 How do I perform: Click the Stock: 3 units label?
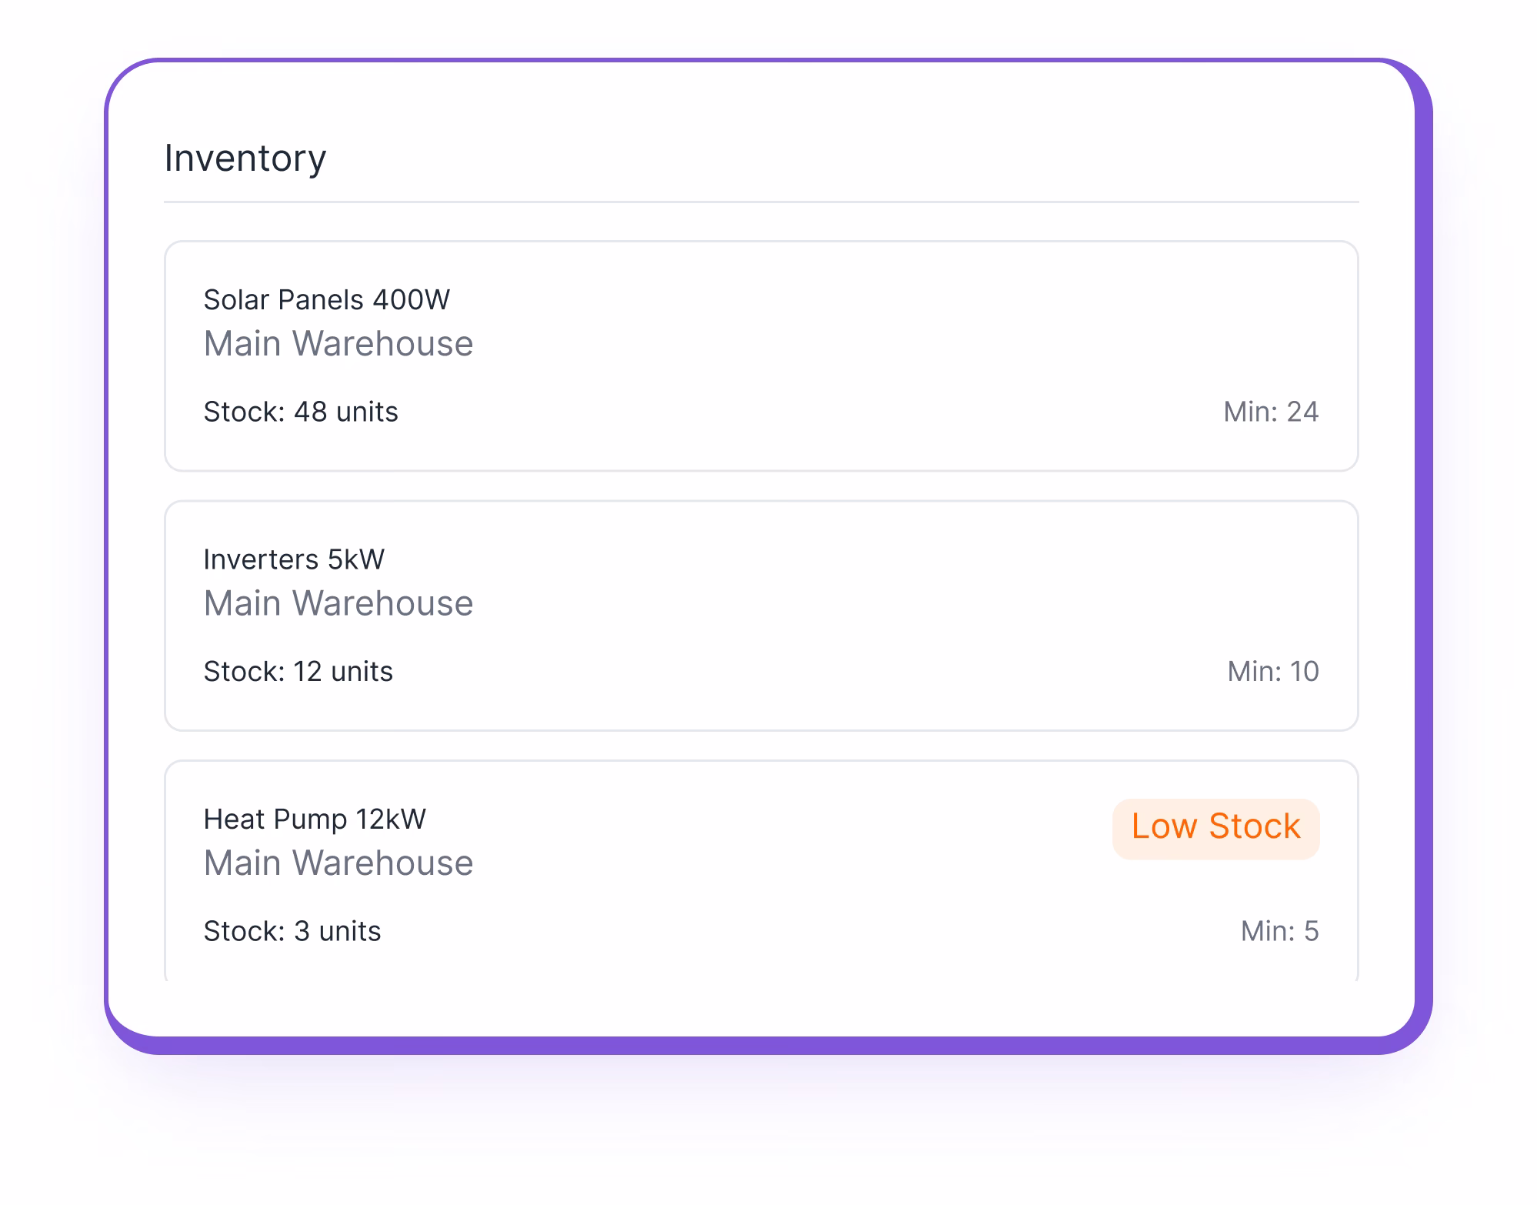pos(292,930)
